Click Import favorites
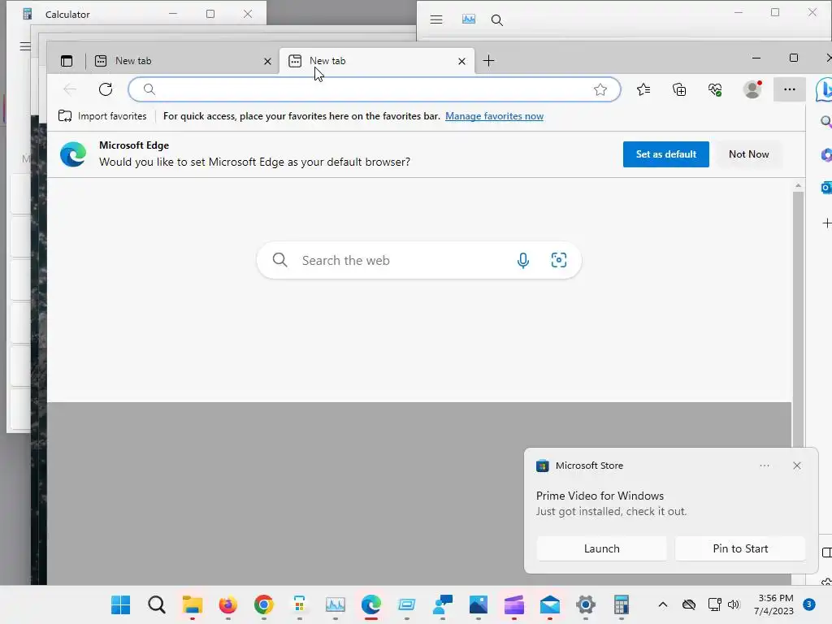Viewport: 832px width, 624px height. (x=102, y=116)
